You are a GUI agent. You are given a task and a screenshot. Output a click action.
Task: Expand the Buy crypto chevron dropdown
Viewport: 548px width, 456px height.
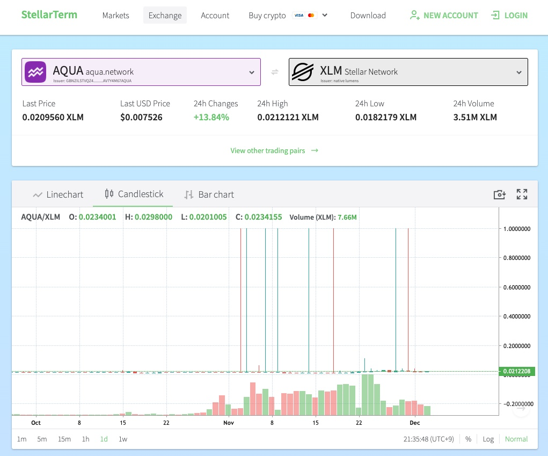pyautogui.click(x=325, y=15)
